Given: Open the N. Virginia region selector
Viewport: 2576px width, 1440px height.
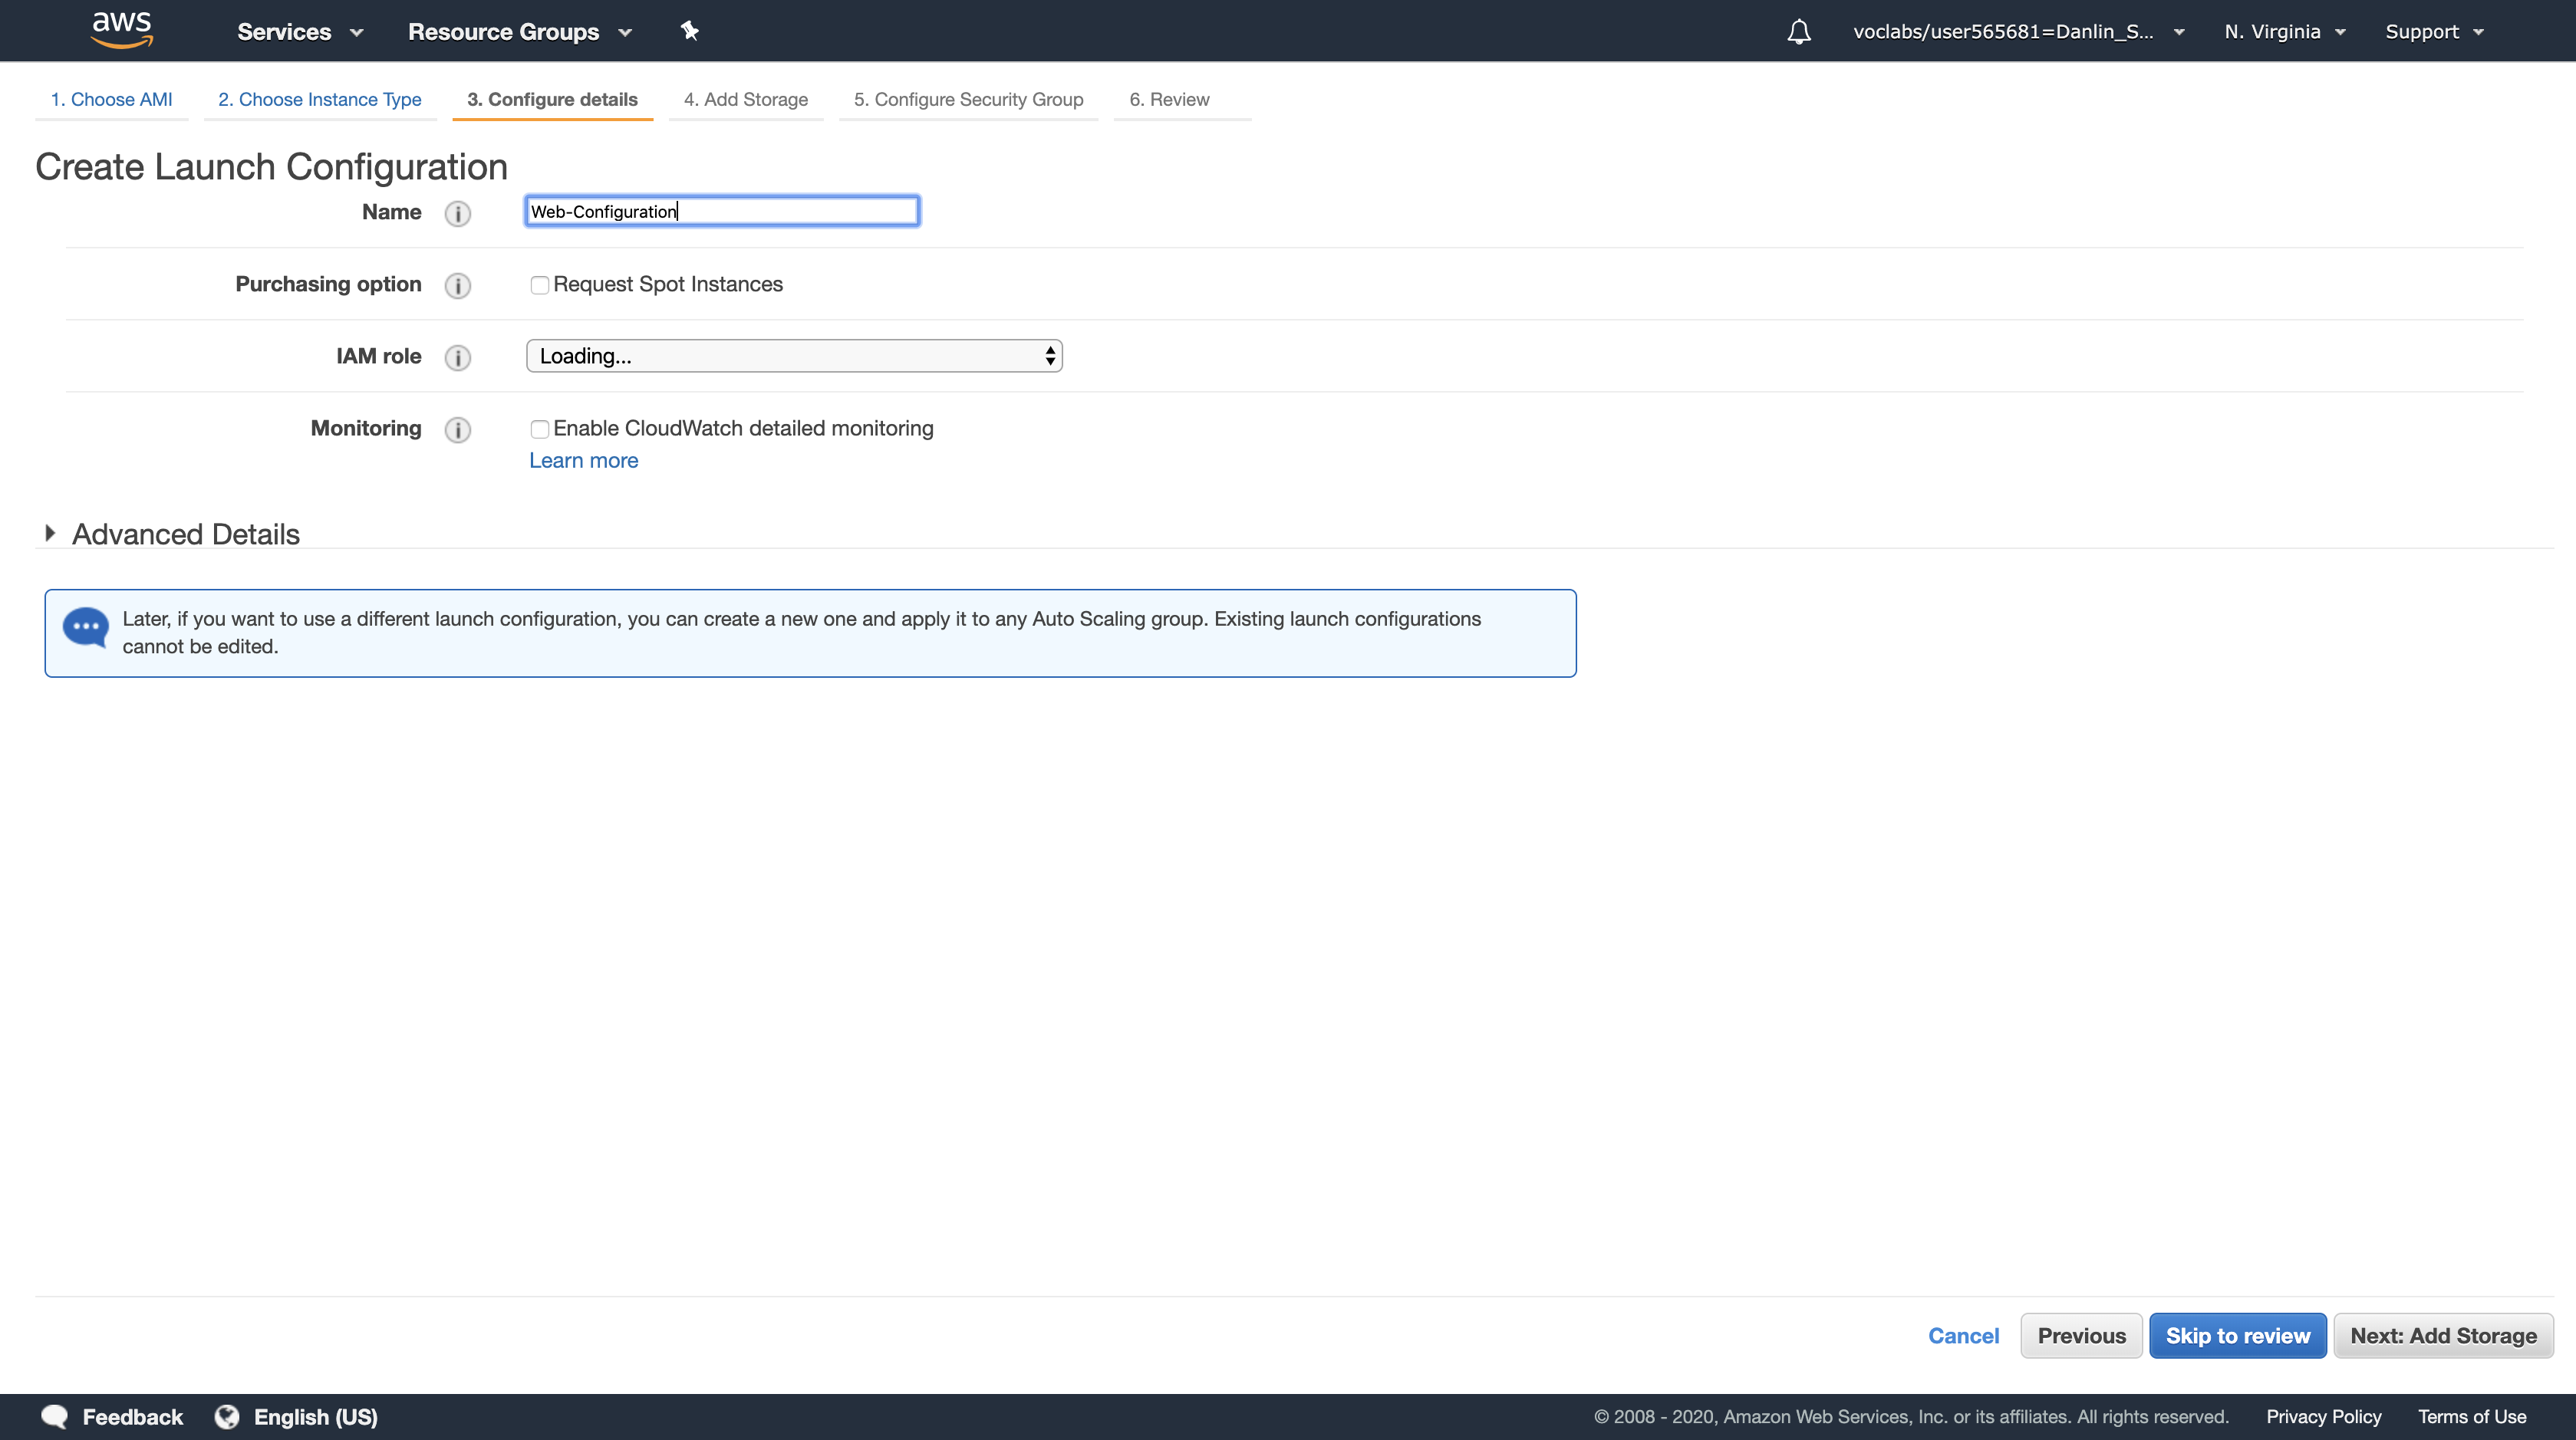Looking at the screenshot, I should [2284, 32].
